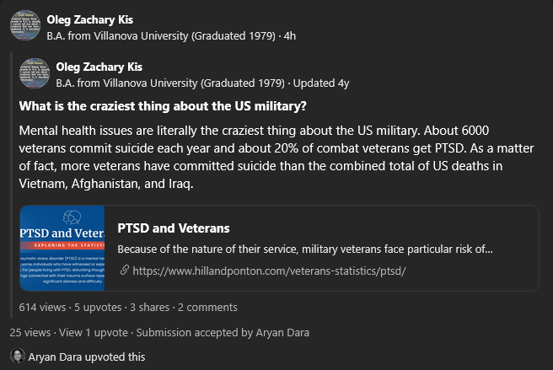Open Oleg Zachary Kis's top profile avatar

click(x=25, y=25)
